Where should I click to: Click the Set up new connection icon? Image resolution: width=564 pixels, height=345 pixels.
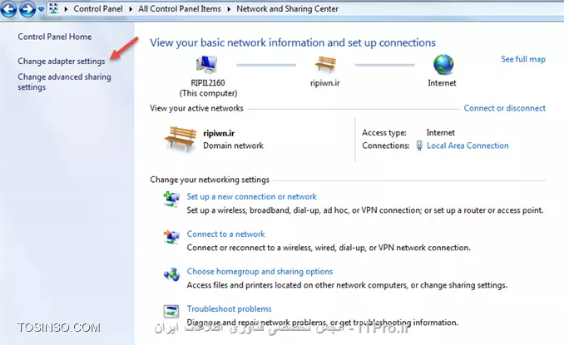(171, 199)
